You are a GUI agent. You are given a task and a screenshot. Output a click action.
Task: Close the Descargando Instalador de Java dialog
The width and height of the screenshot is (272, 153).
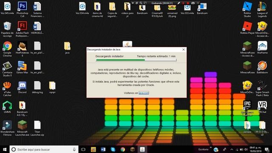pyautogui.click(x=184, y=50)
